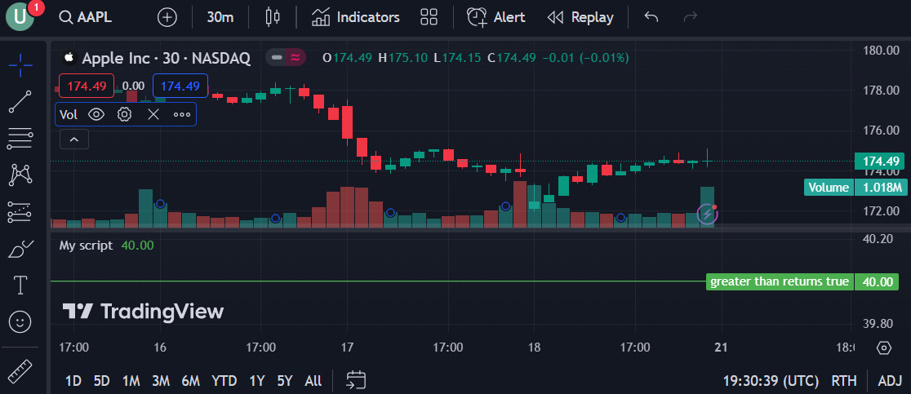The width and height of the screenshot is (911, 394).
Task: Open chart scale settings hexagon icon
Action: click(884, 348)
